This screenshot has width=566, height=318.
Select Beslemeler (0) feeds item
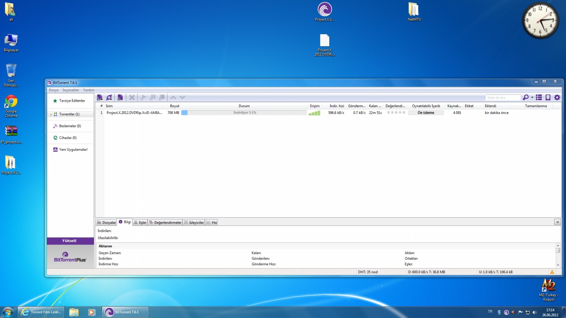coord(70,126)
